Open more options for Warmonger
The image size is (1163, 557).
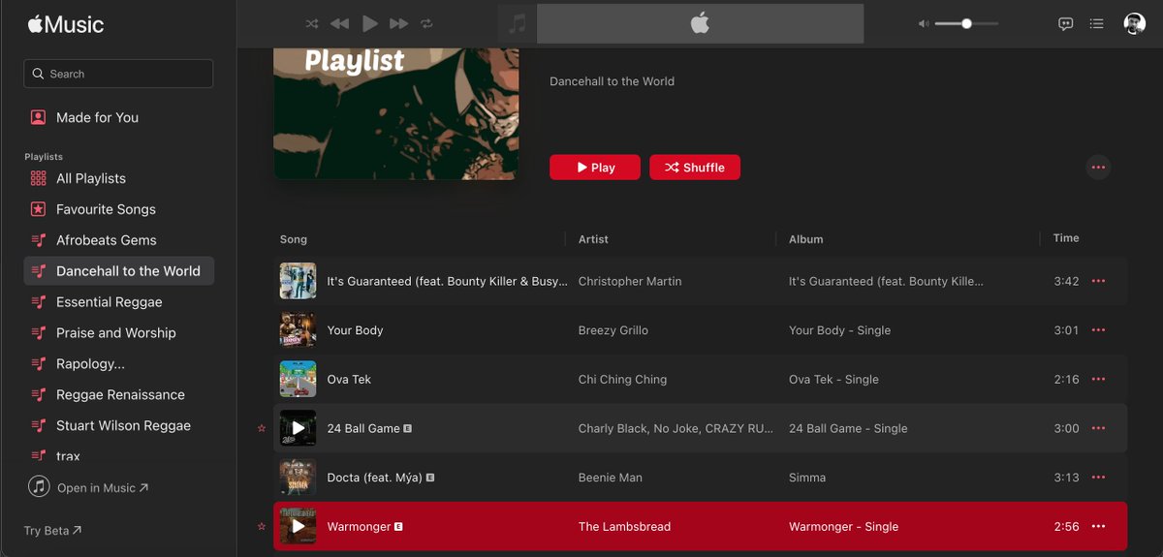1098,526
